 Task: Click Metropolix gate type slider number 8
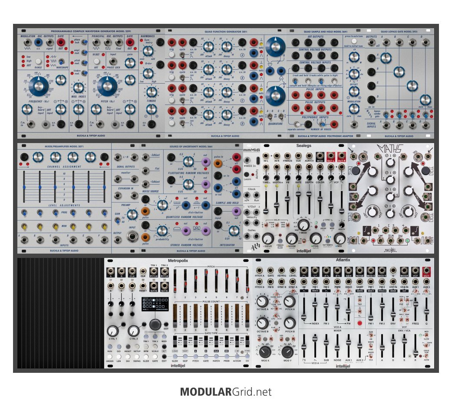point(247,342)
